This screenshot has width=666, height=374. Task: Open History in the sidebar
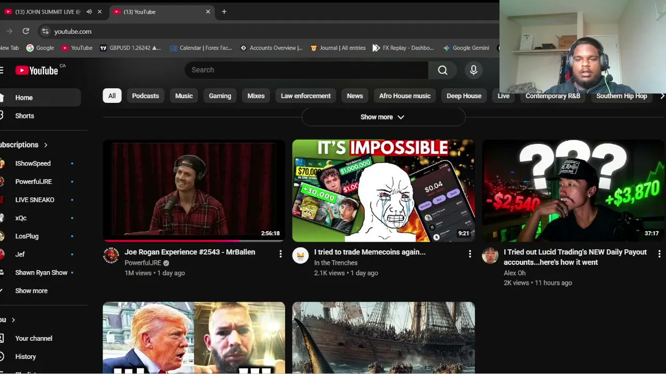click(x=41, y=357)
